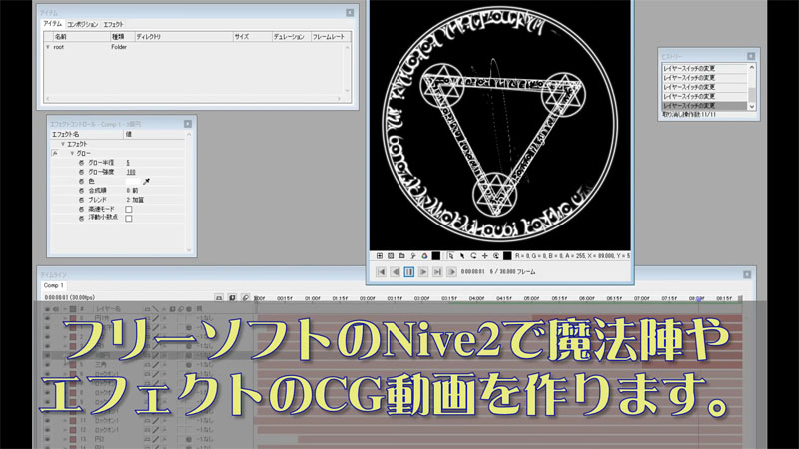Sort items by 種類 column header
799x449 pixels.
point(122,37)
